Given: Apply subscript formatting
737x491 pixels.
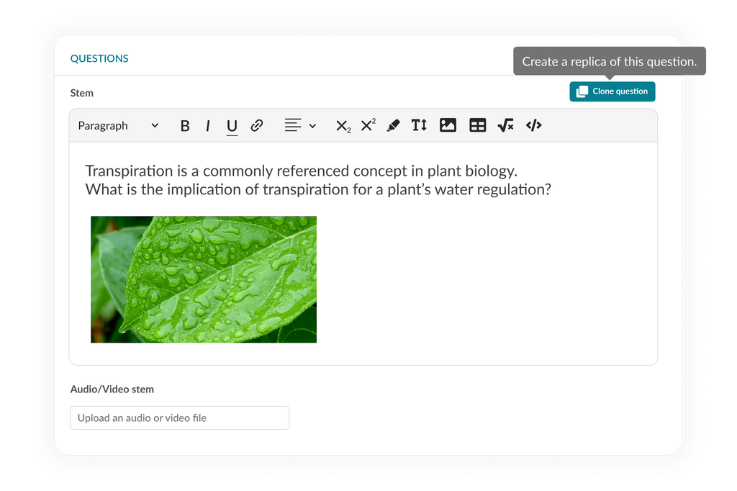Looking at the screenshot, I should click(x=341, y=125).
